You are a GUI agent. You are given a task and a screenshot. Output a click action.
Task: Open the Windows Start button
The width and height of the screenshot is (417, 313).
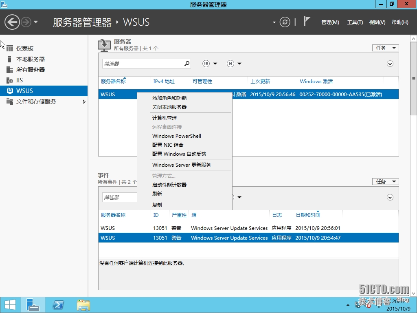[x=10, y=305]
